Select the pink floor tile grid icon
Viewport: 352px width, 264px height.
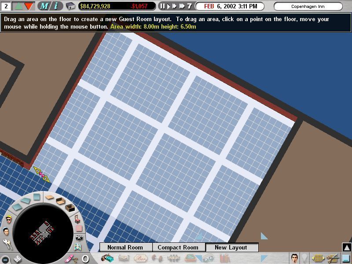[79, 228]
